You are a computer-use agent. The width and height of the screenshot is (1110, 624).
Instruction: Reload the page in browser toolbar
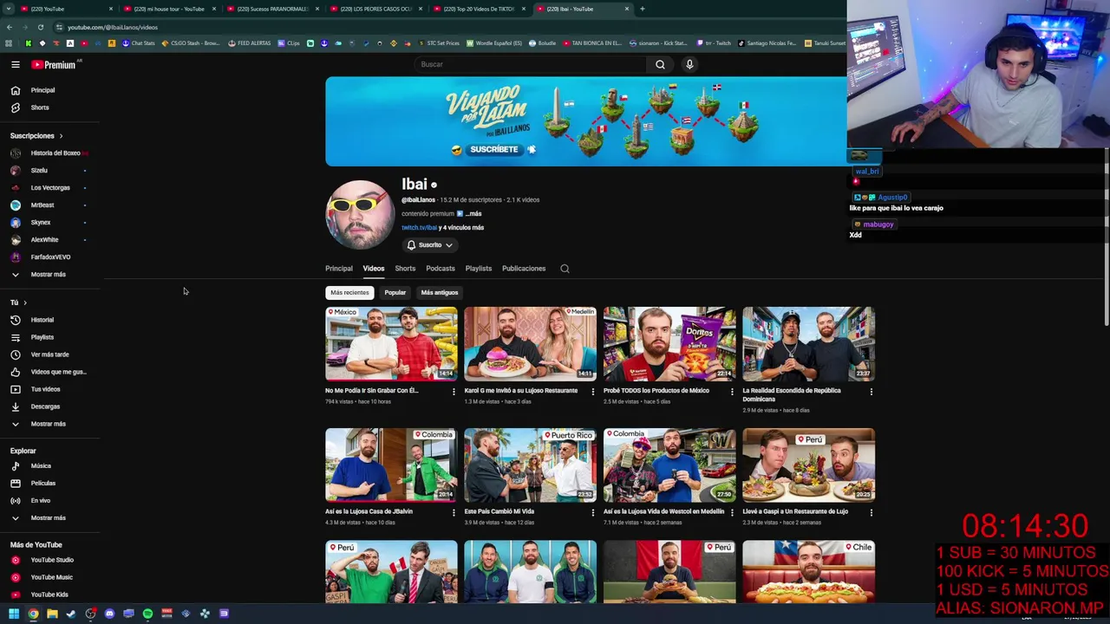[41, 27]
